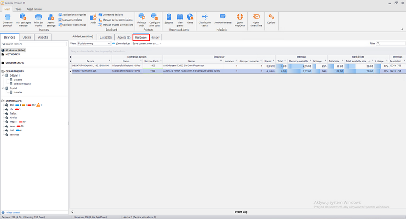The image size is (406, 219).
Task: Click the AMD Ryzen 5 2600 processor cell
Action: tap(192, 66)
